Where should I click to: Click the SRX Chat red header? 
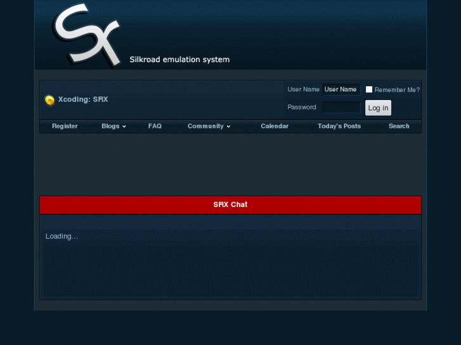[231, 204]
